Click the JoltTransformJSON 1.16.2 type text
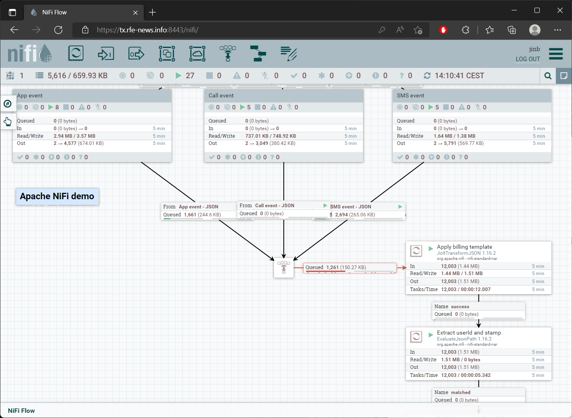This screenshot has height=418, width=572. [466, 253]
